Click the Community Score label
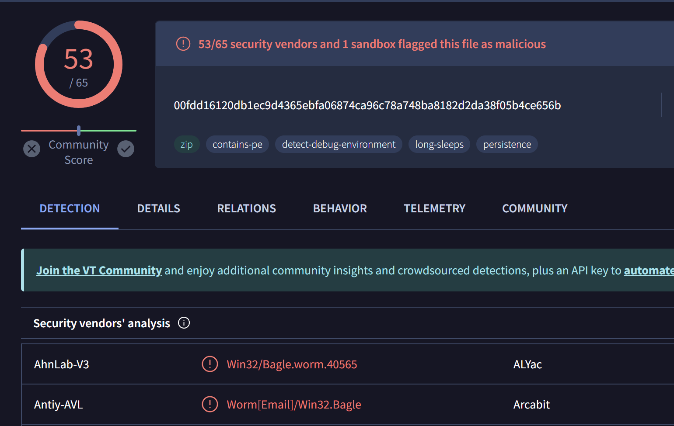The image size is (674, 426). pos(79,152)
